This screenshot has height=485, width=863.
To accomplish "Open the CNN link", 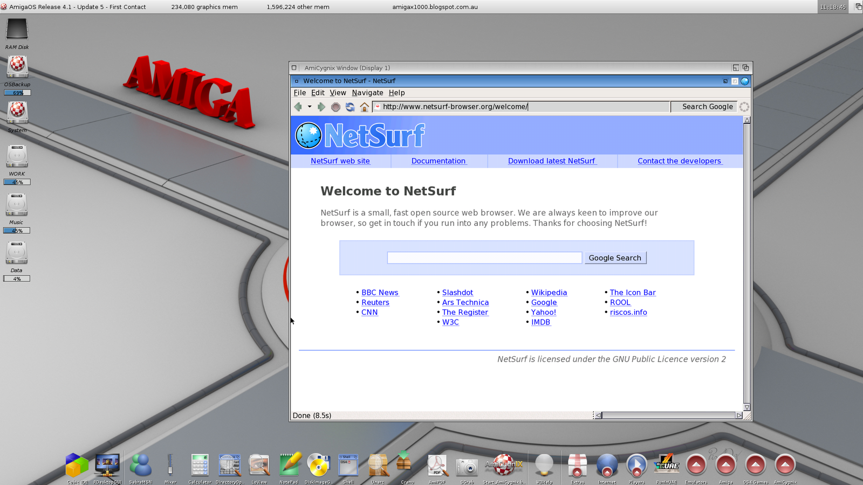I will pos(369,312).
